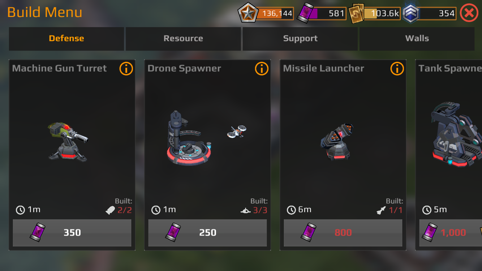This screenshot has height=271, width=482.
Task: Buy Missile Launcher for 800
Action: click(343, 233)
